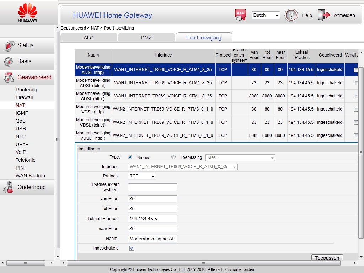The image size is (364, 273).
Task: Click the Help question mark icon
Action: [x=291, y=15]
